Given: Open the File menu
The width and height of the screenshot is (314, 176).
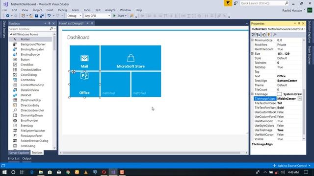Looking at the screenshot, I should click(5, 10).
